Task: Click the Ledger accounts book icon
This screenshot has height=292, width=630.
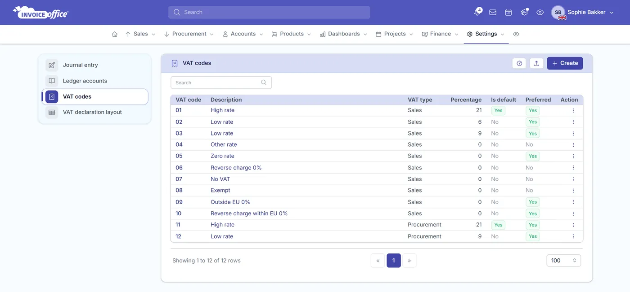Action: click(x=52, y=81)
